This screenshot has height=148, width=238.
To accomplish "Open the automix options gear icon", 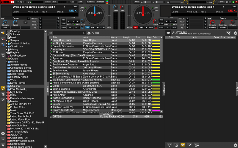I will [x=235, y=33].
